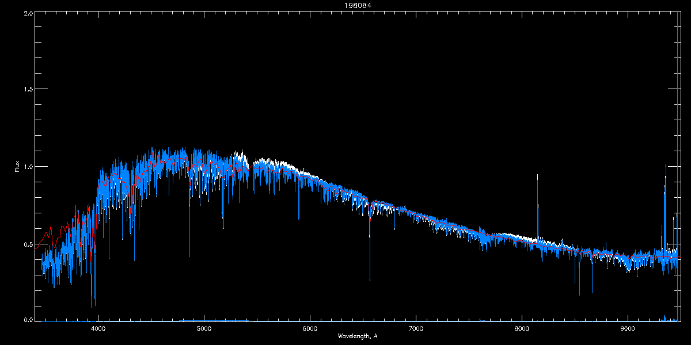Click the Flux y-axis label
691x345 pixels.
click(17, 167)
